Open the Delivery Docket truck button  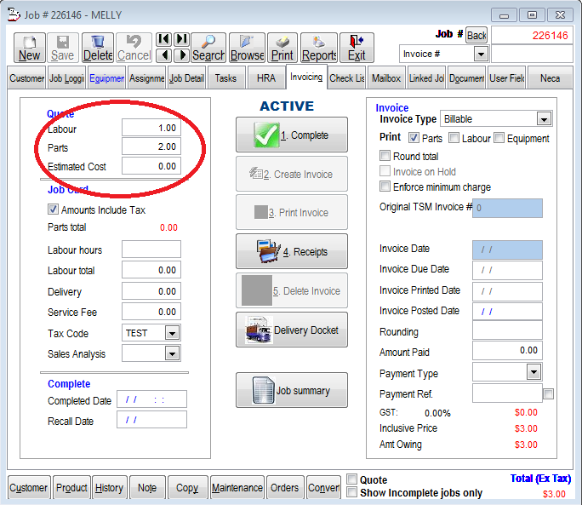tap(292, 330)
